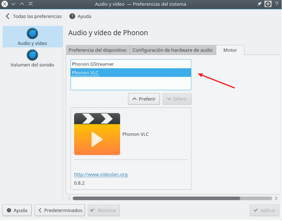The image size is (282, 221).
Task: Click the Phonon VLC clapperboard icon
Action: [97, 134]
